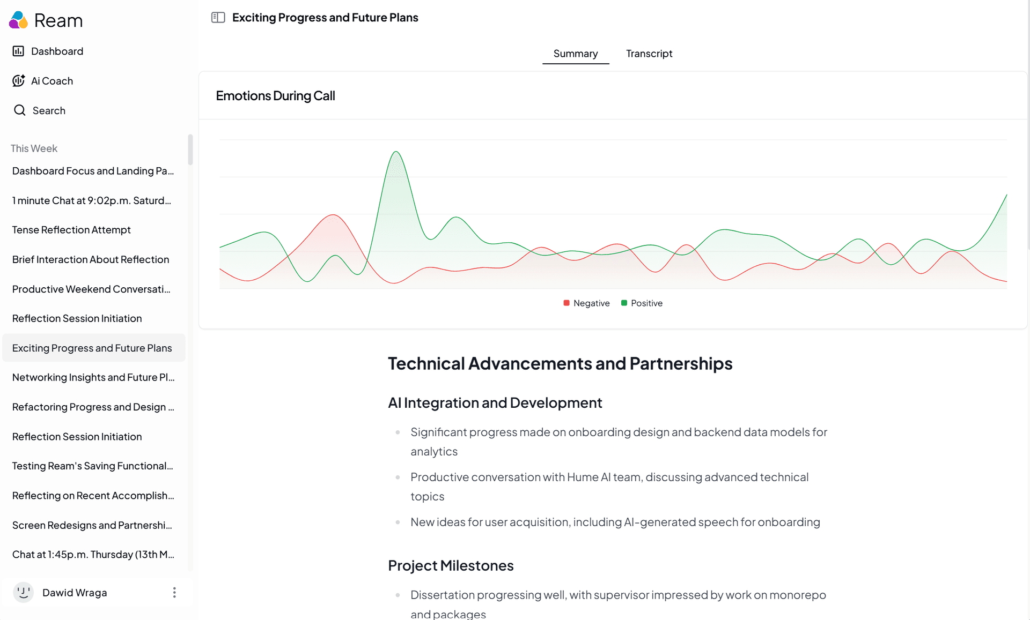Toggle Positive series in chart legend

(x=642, y=303)
